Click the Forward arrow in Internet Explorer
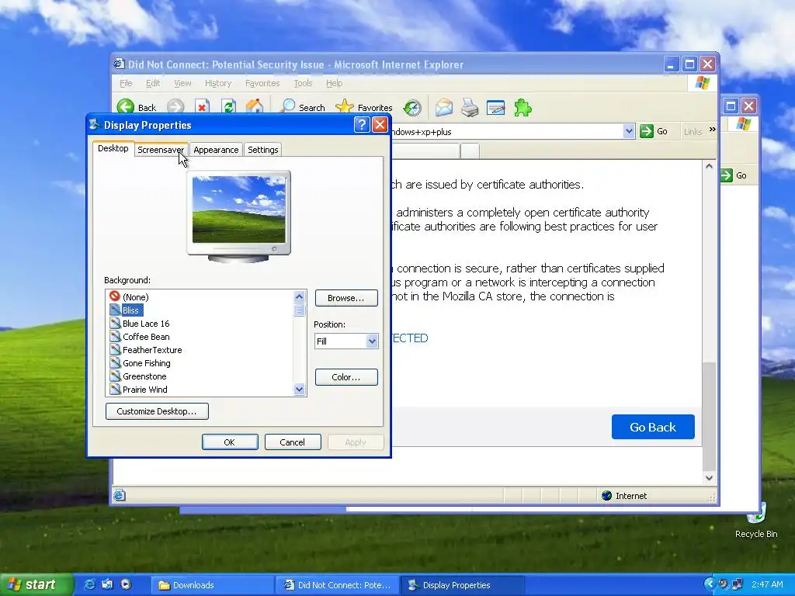The width and height of the screenshot is (795, 596). click(176, 107)
